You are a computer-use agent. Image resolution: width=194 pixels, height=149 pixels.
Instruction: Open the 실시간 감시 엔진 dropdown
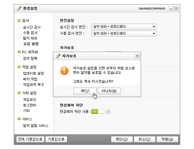click(124, 27)
